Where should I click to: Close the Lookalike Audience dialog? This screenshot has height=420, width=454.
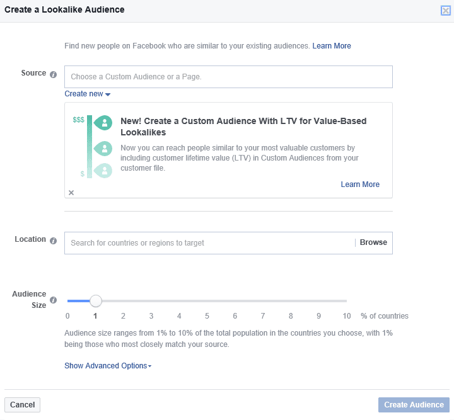pyautogui.click(x=446, y=10)
